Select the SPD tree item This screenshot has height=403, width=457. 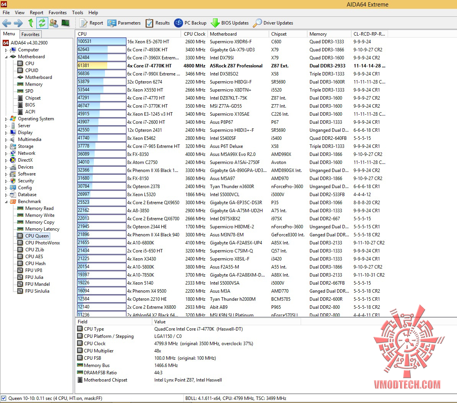29,91
